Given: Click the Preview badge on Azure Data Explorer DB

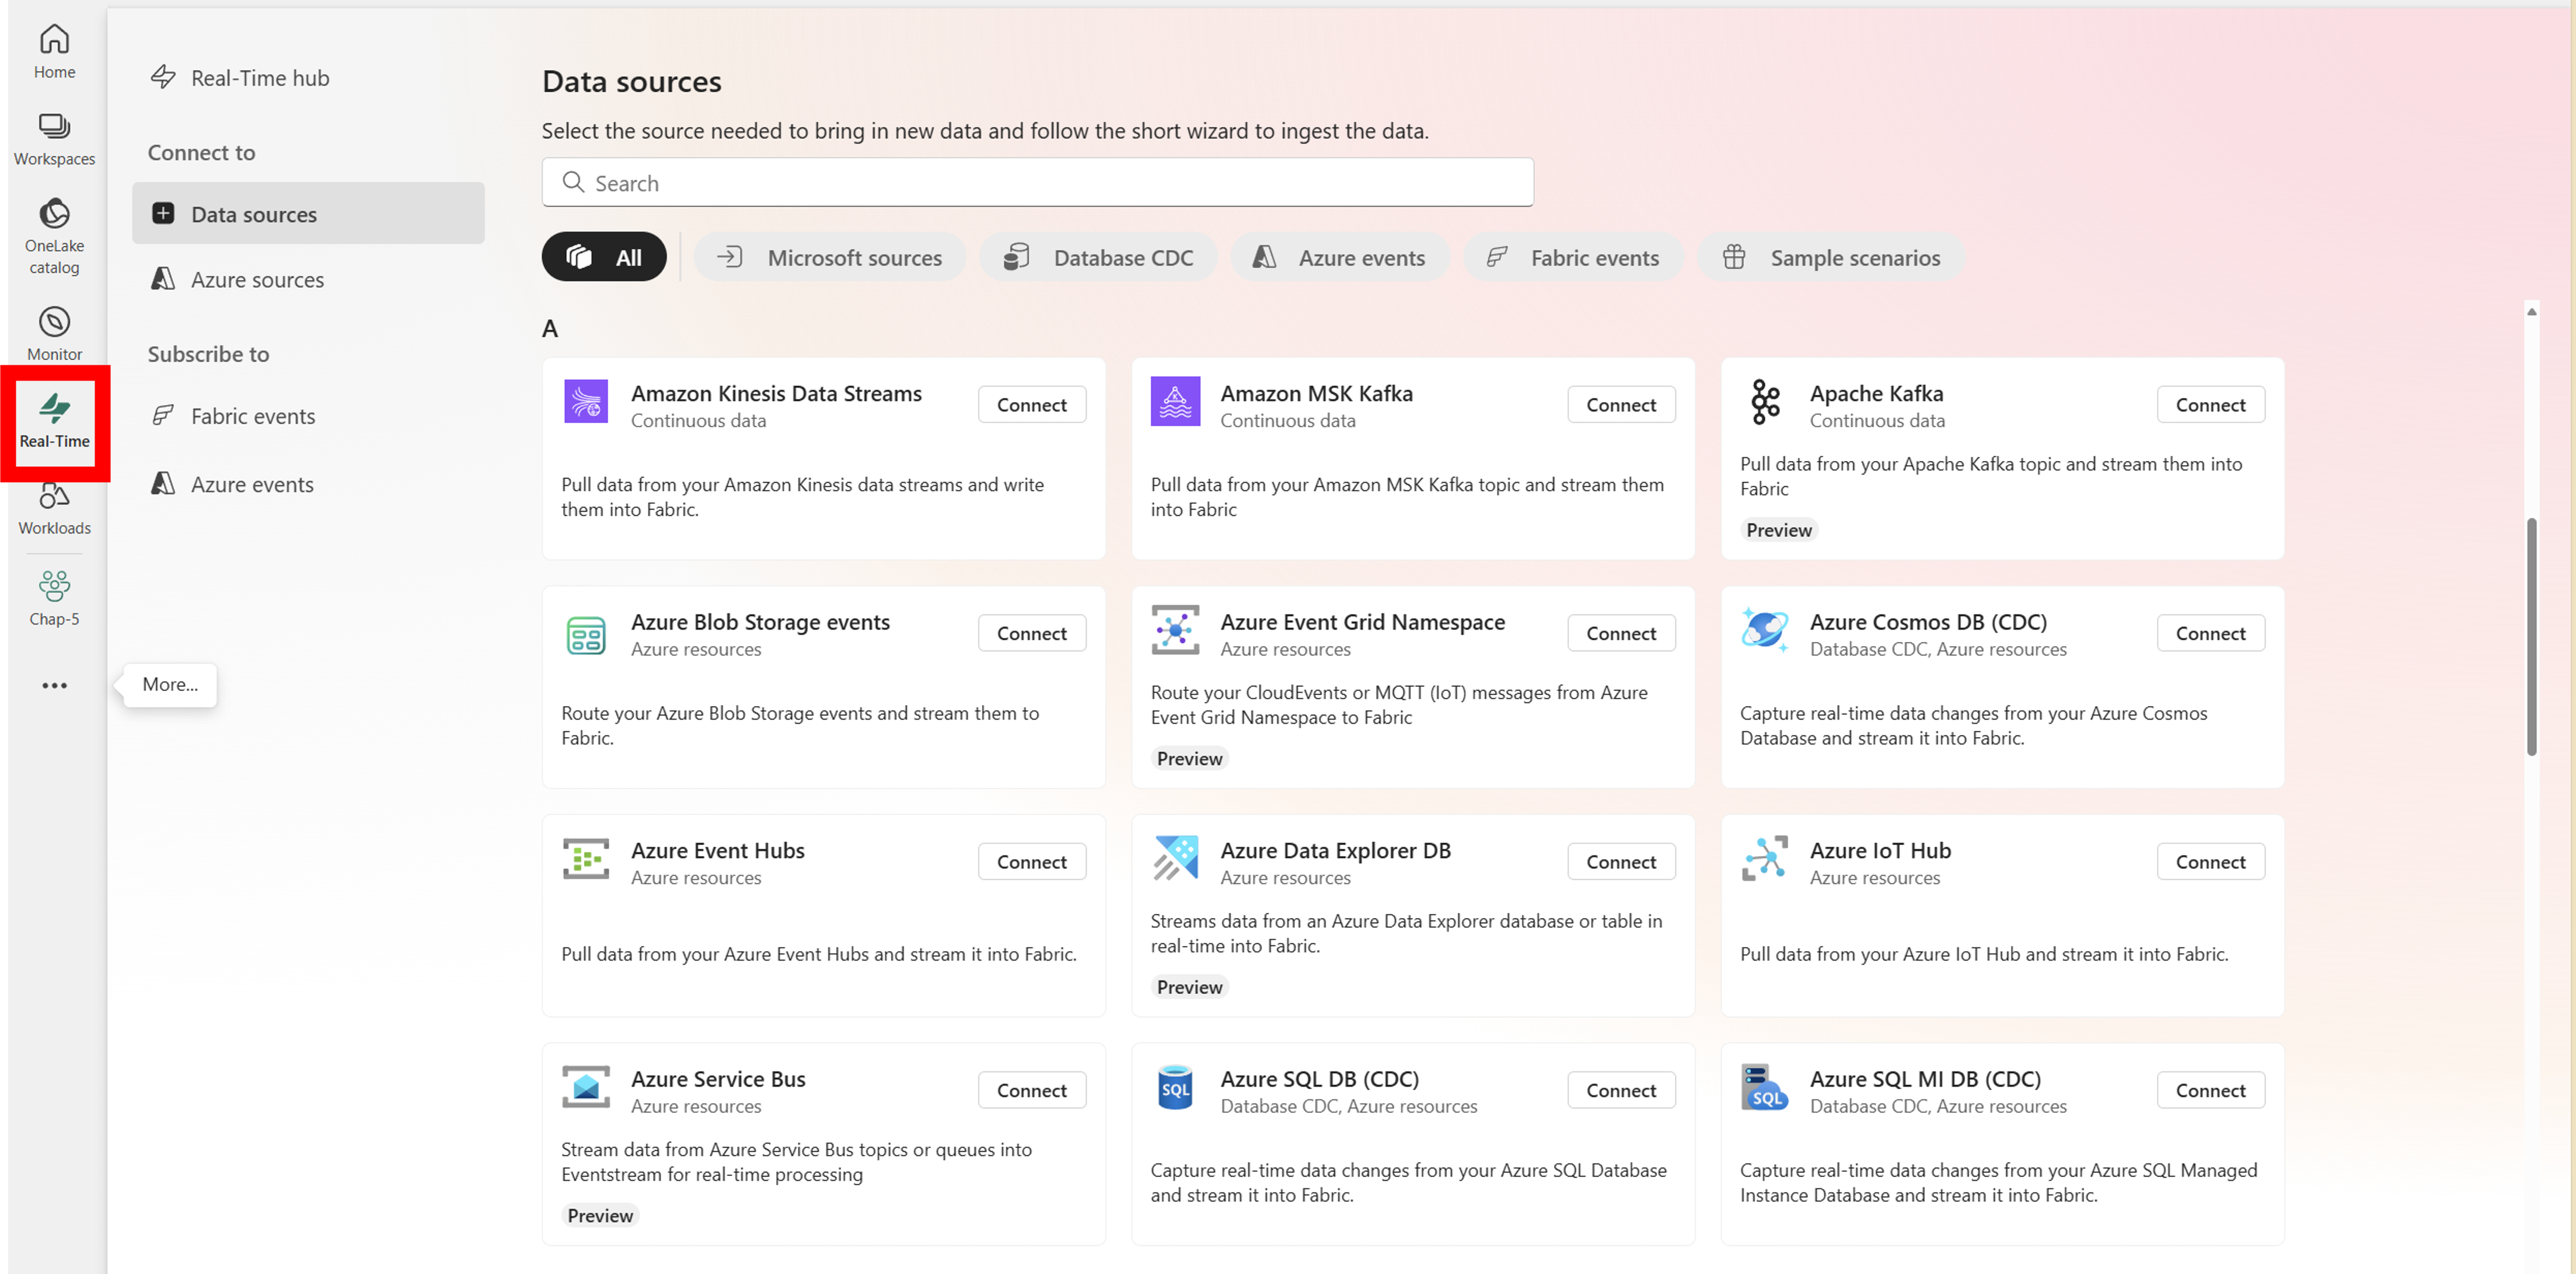Looking at the screenshot, I should coord(1189,987).
